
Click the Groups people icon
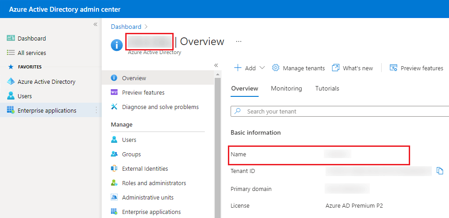pos(114,154)
